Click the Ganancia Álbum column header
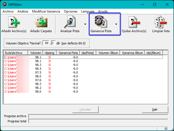This screenshot has height=131, width=174. (x=132, y=53)
